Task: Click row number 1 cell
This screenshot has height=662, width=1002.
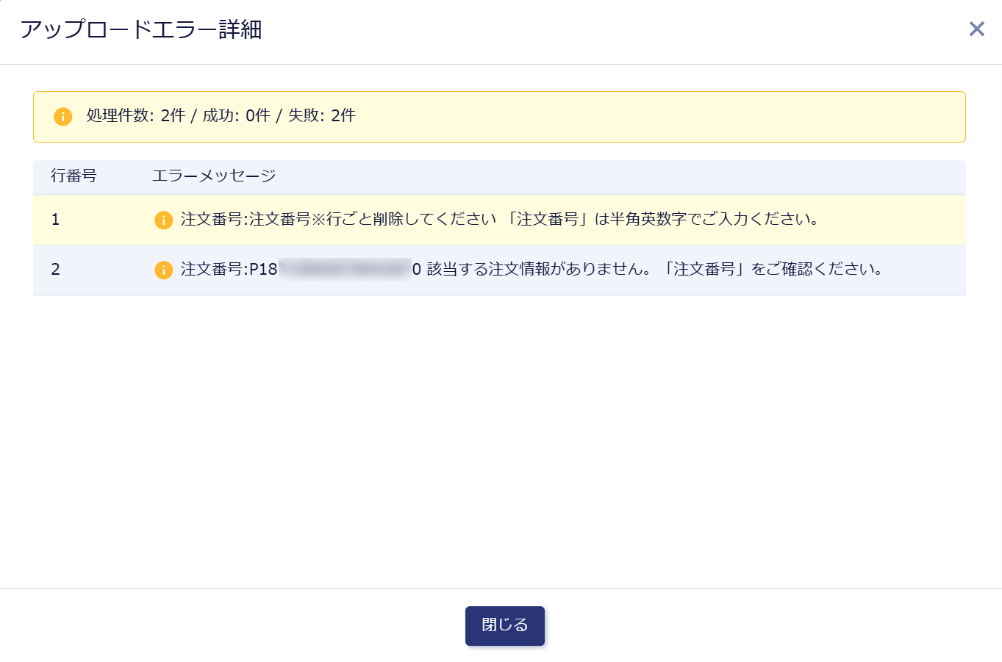Action: click(x=55, y=220)
